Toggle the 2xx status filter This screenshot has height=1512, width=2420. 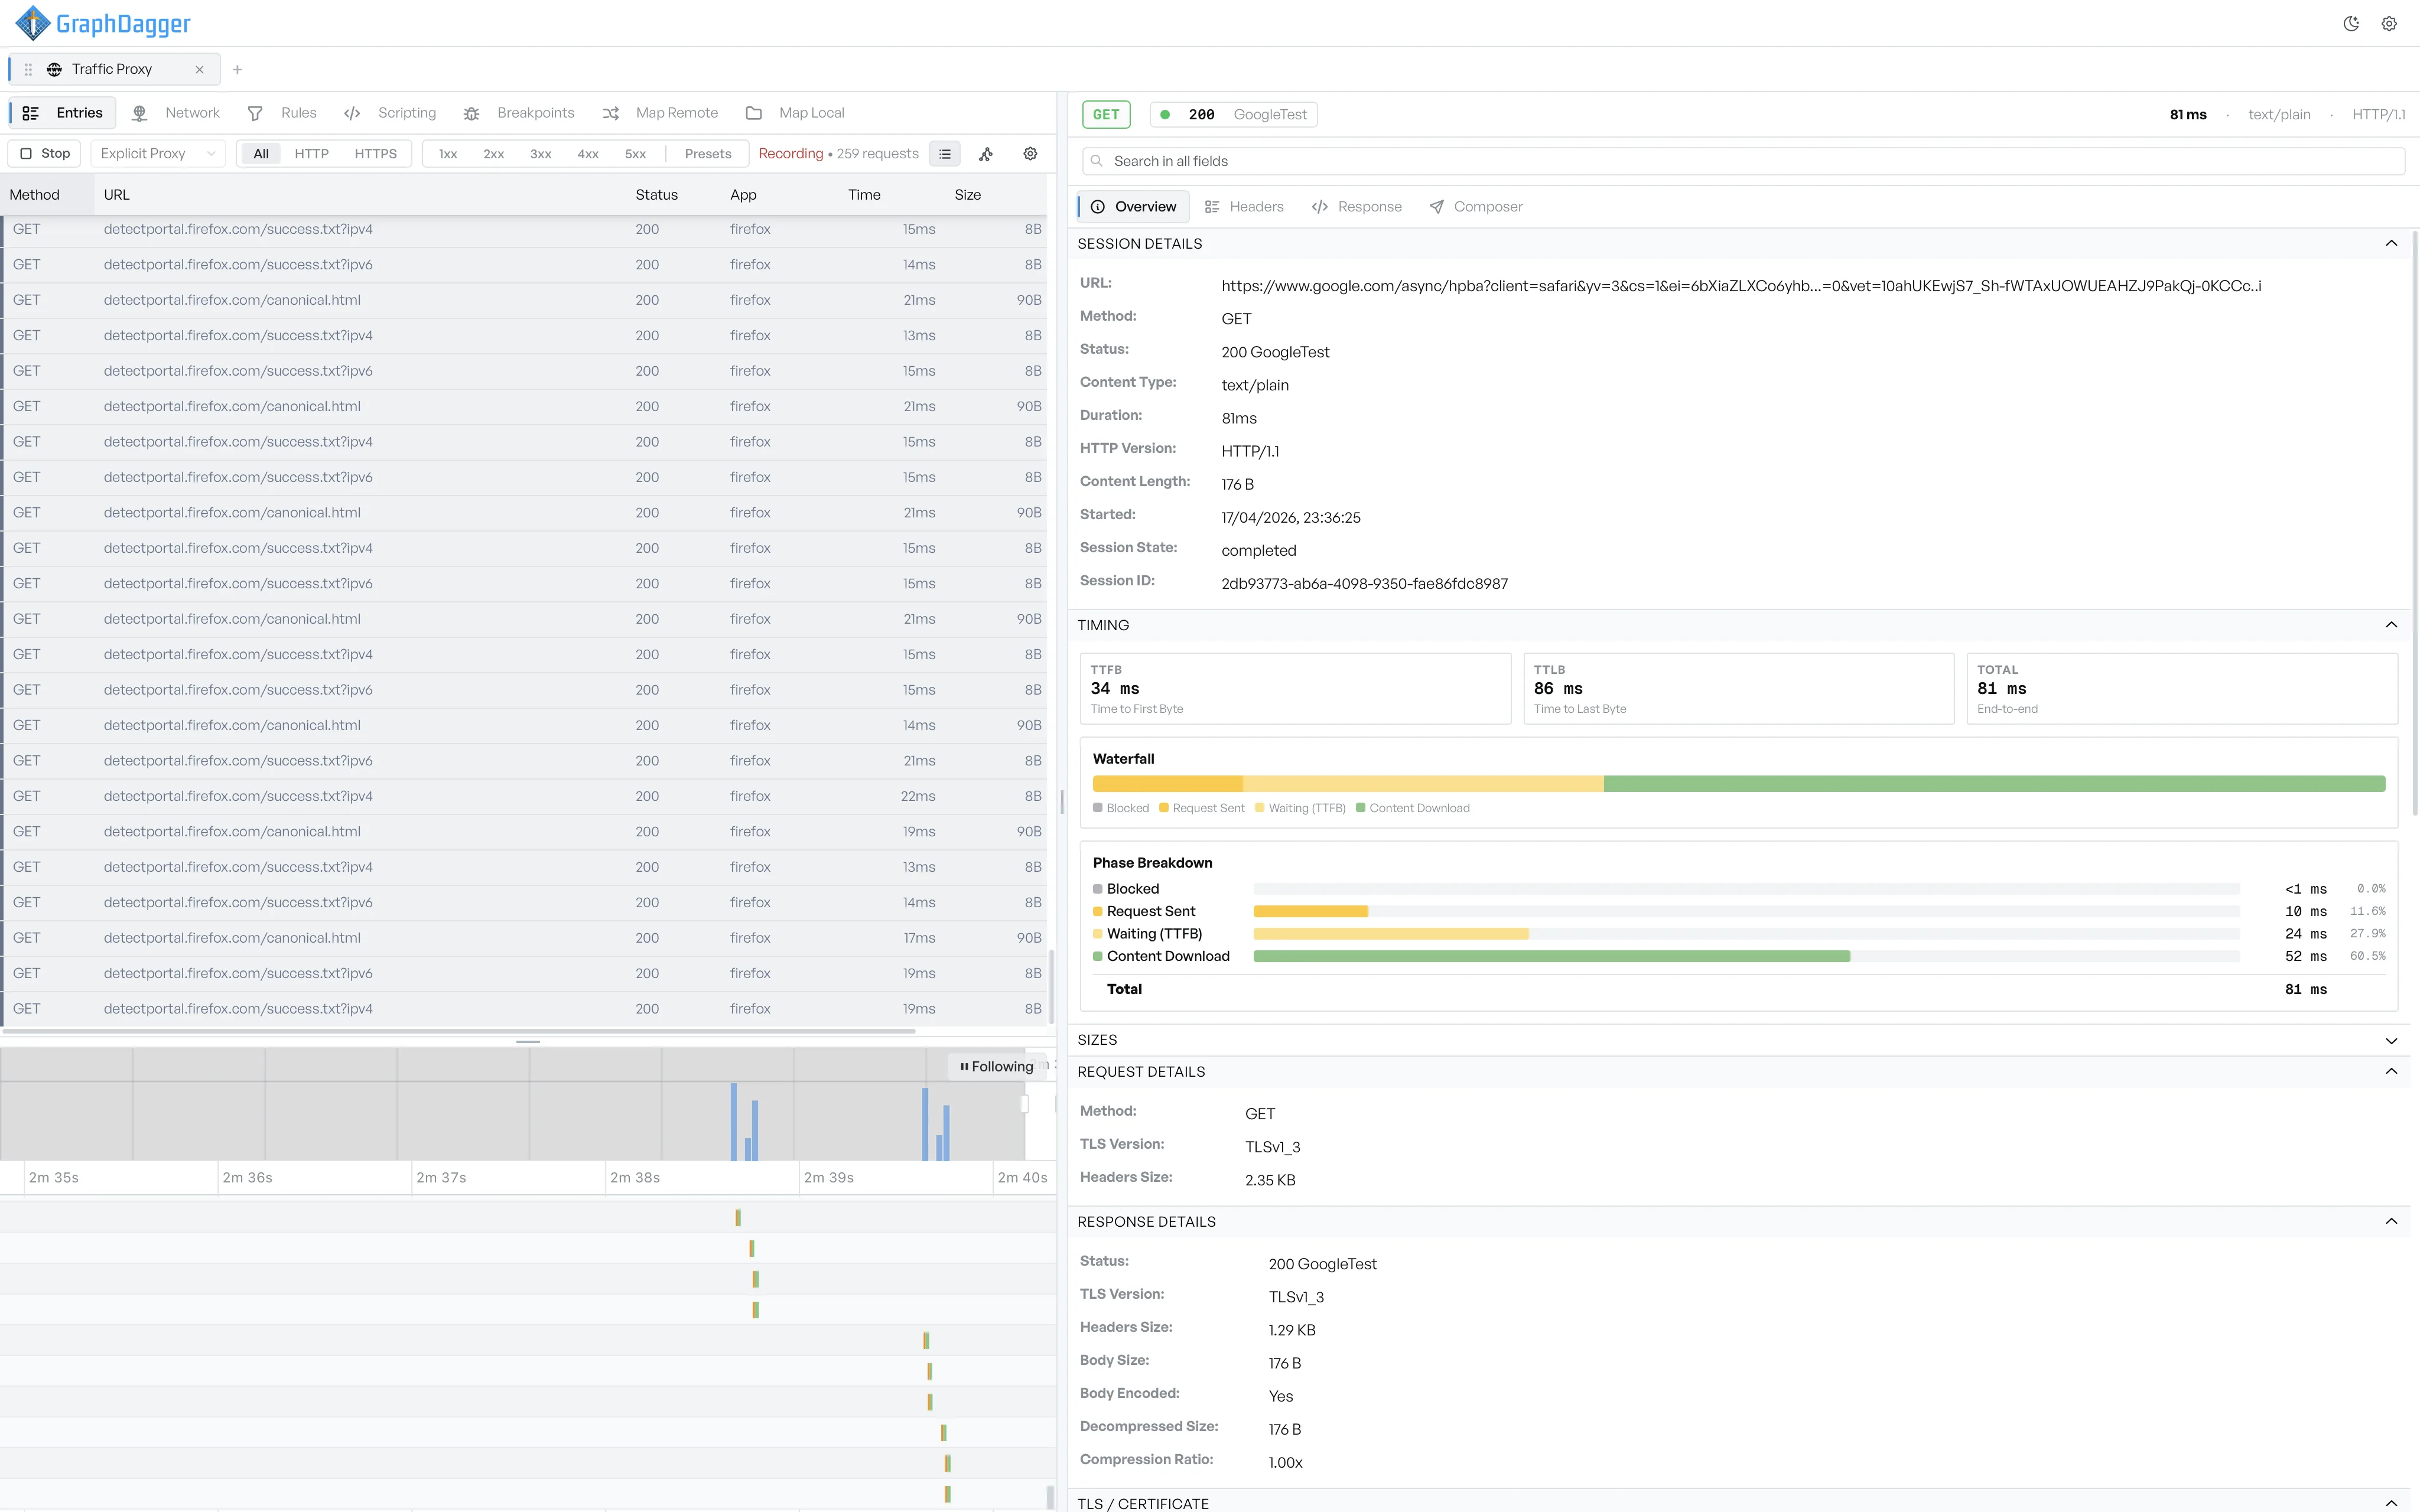tap(494, 153)
